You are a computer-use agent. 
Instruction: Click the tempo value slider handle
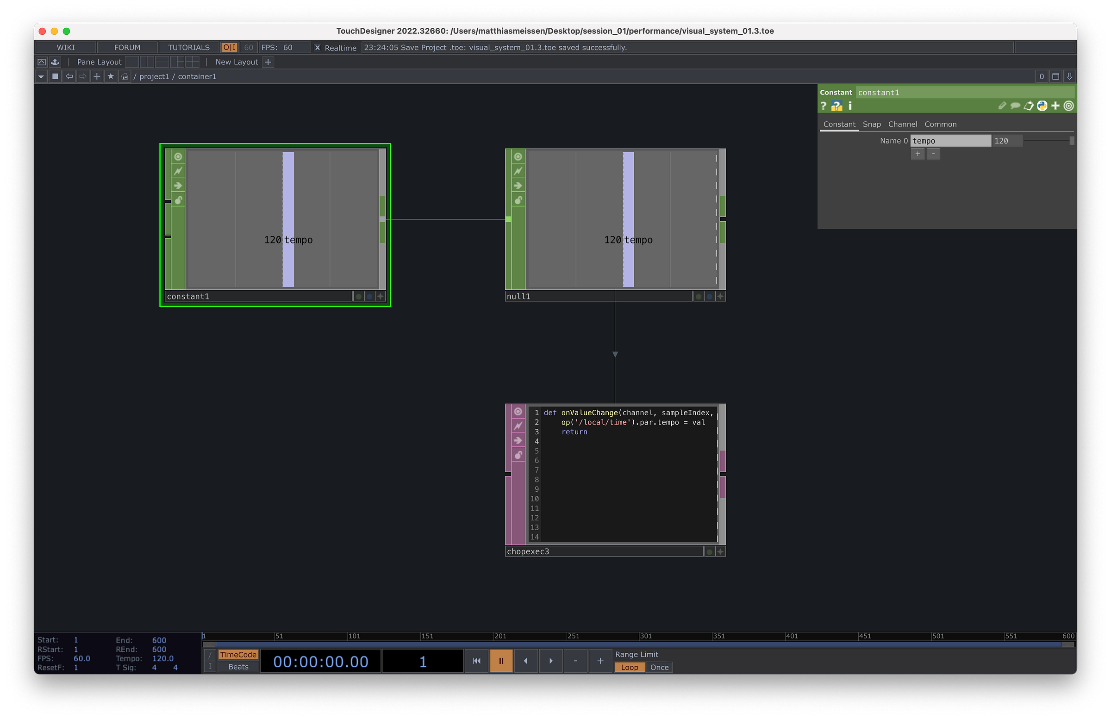click(x=1072, y=141)
